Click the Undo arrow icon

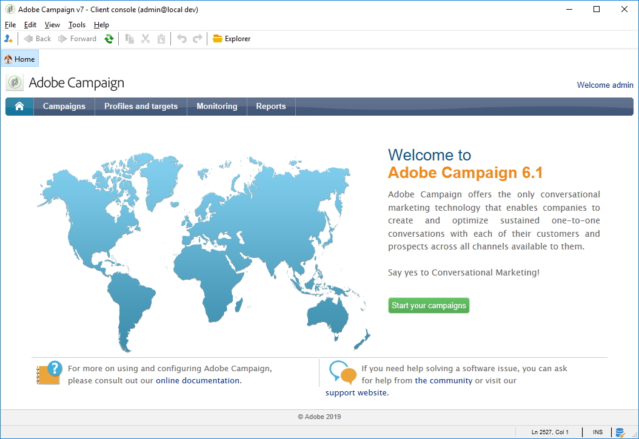click(181, 39)
